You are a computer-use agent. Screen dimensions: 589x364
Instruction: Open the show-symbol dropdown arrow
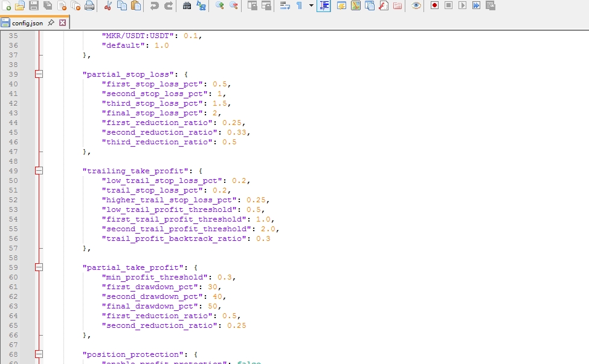click(311, 5)
